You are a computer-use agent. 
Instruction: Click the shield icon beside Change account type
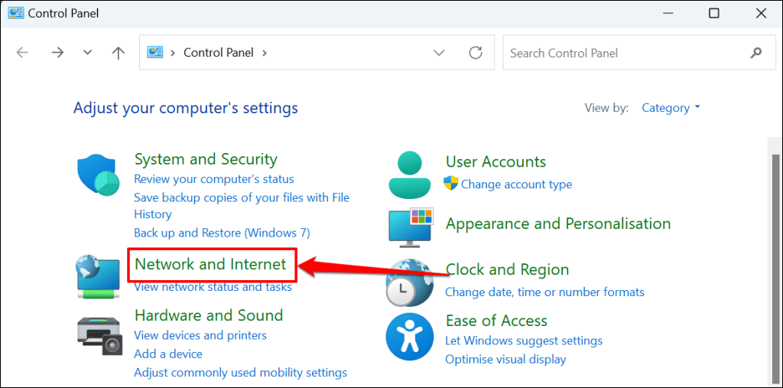click(451, 184)
